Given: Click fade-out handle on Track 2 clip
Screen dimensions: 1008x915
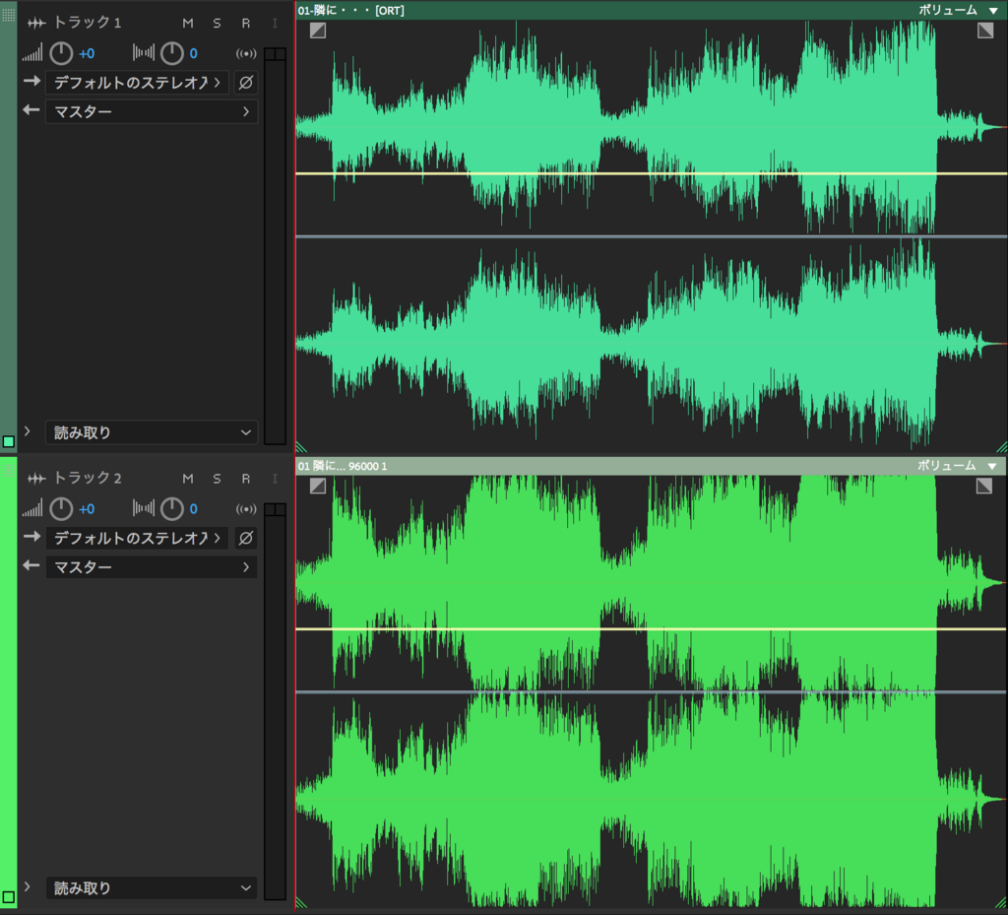Looking at the screenshot, I should 984,487.
